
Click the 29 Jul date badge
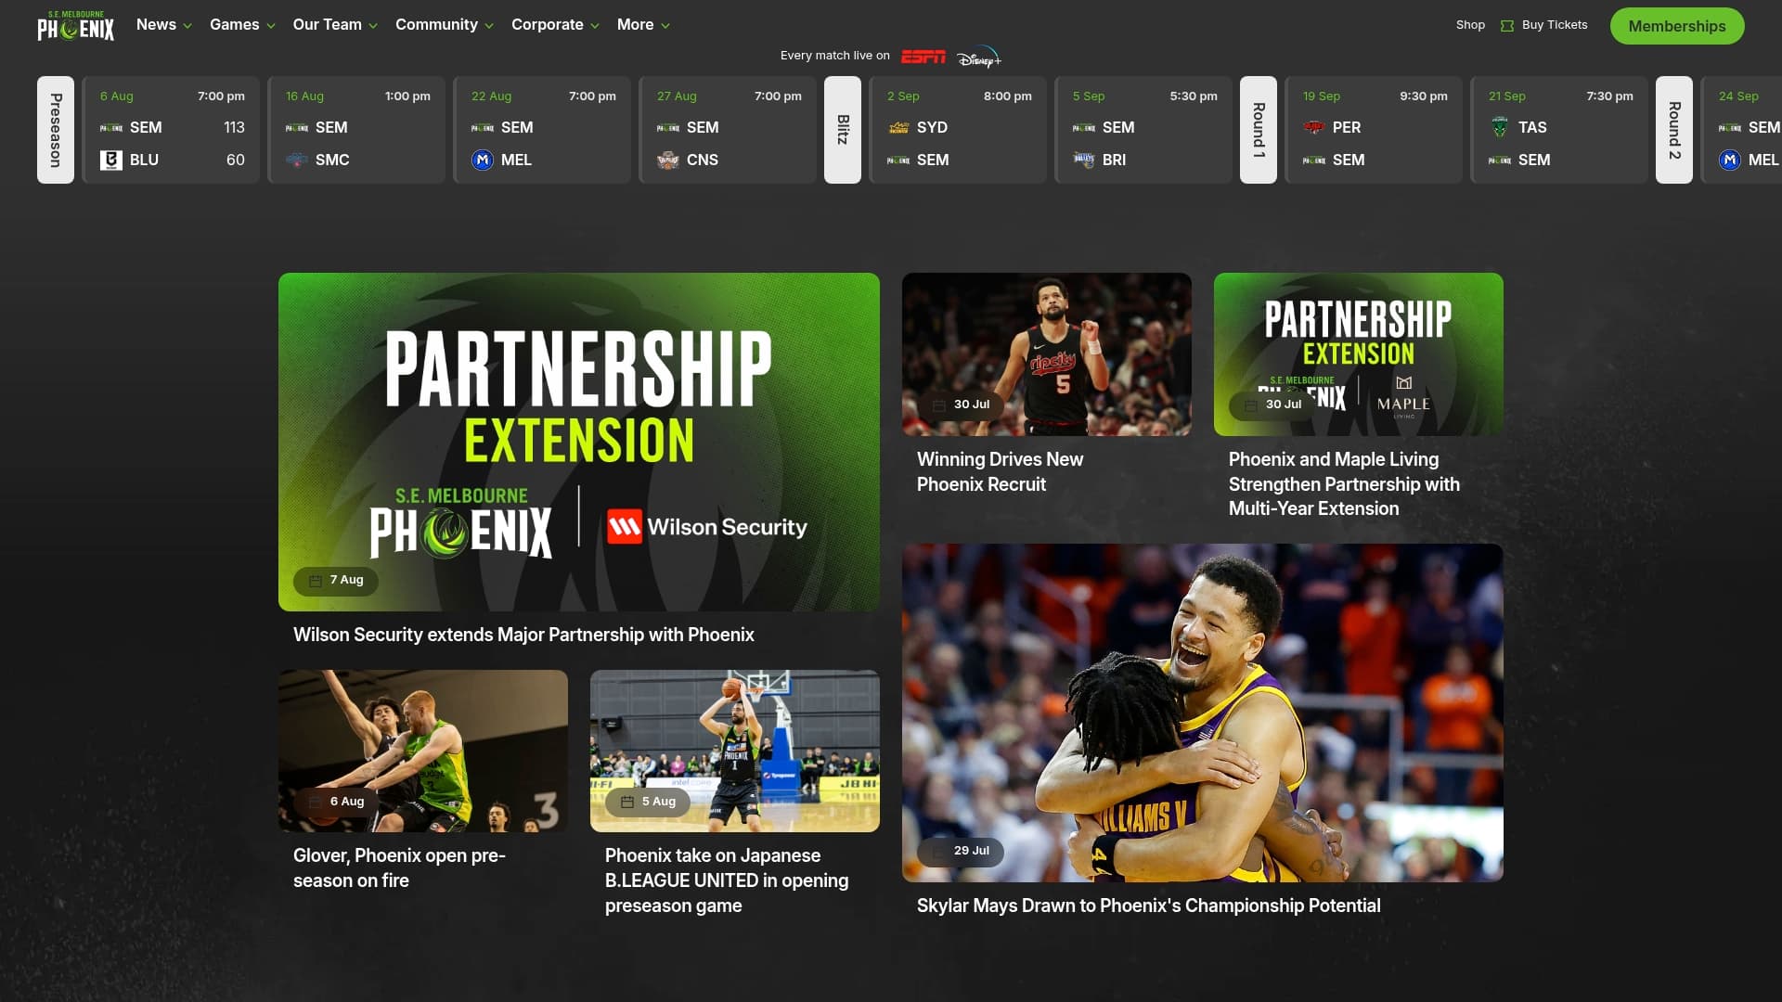[x=961, y=852]
